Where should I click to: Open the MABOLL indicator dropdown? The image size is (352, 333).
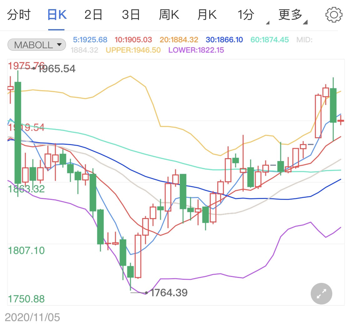pyautogui.click(x=37, y=45)
